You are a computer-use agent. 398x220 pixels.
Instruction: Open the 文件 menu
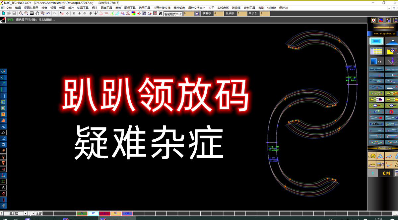click(9, 8)
